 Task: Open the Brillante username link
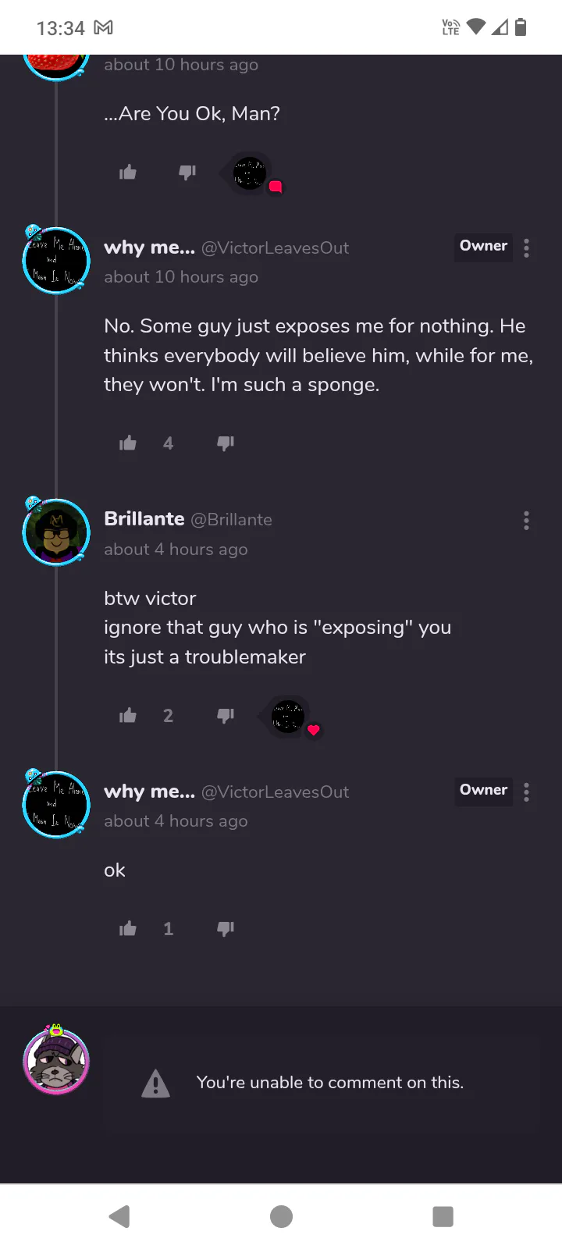click(144, 519)
